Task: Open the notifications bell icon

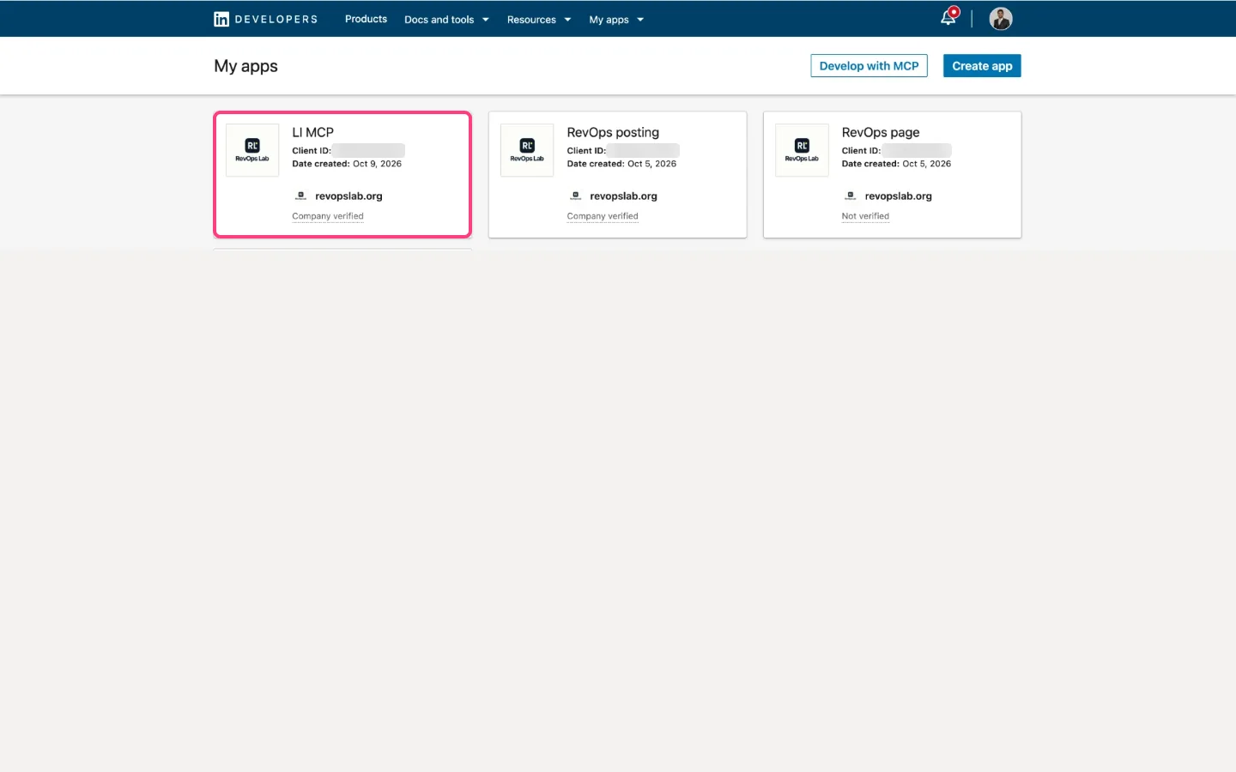Action: point(948,17)
